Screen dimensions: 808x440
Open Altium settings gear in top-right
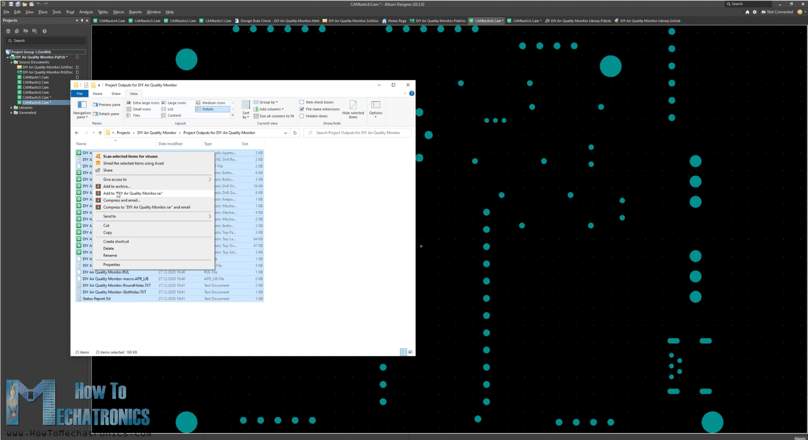(754, 12)
